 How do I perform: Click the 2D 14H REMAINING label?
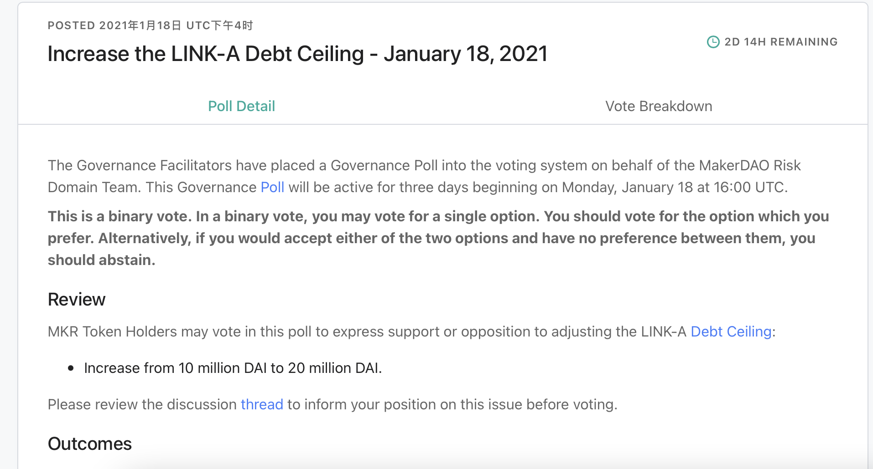(x=781, y=42)
